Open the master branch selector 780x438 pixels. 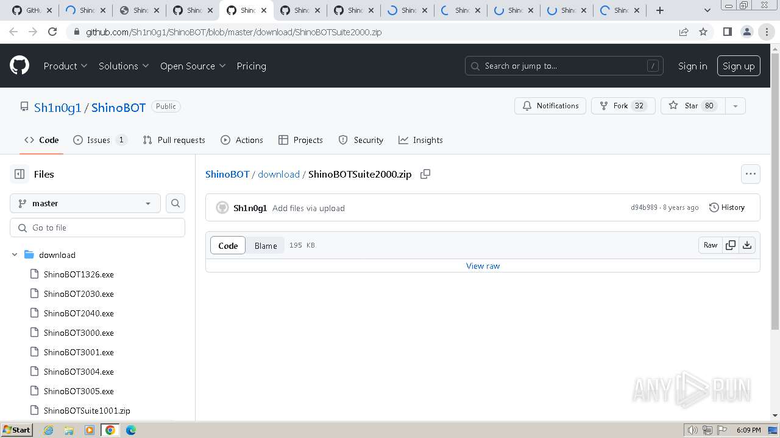(x=85, y=203)
